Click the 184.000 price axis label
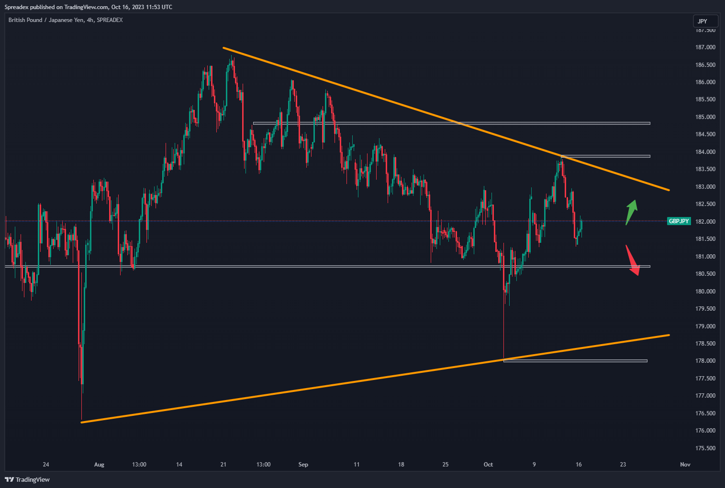725x488 pixels. 705,152
